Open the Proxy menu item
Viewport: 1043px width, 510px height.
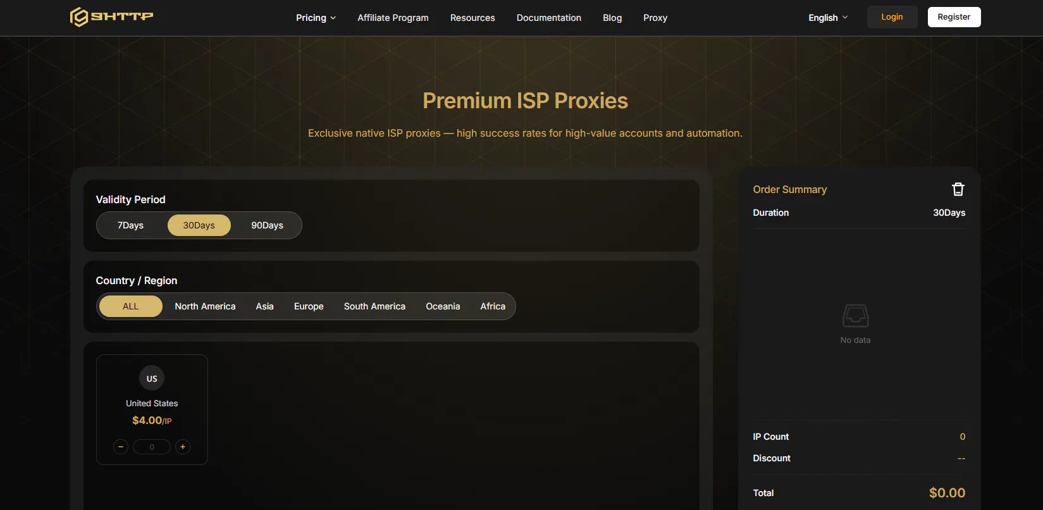(655, 18)
